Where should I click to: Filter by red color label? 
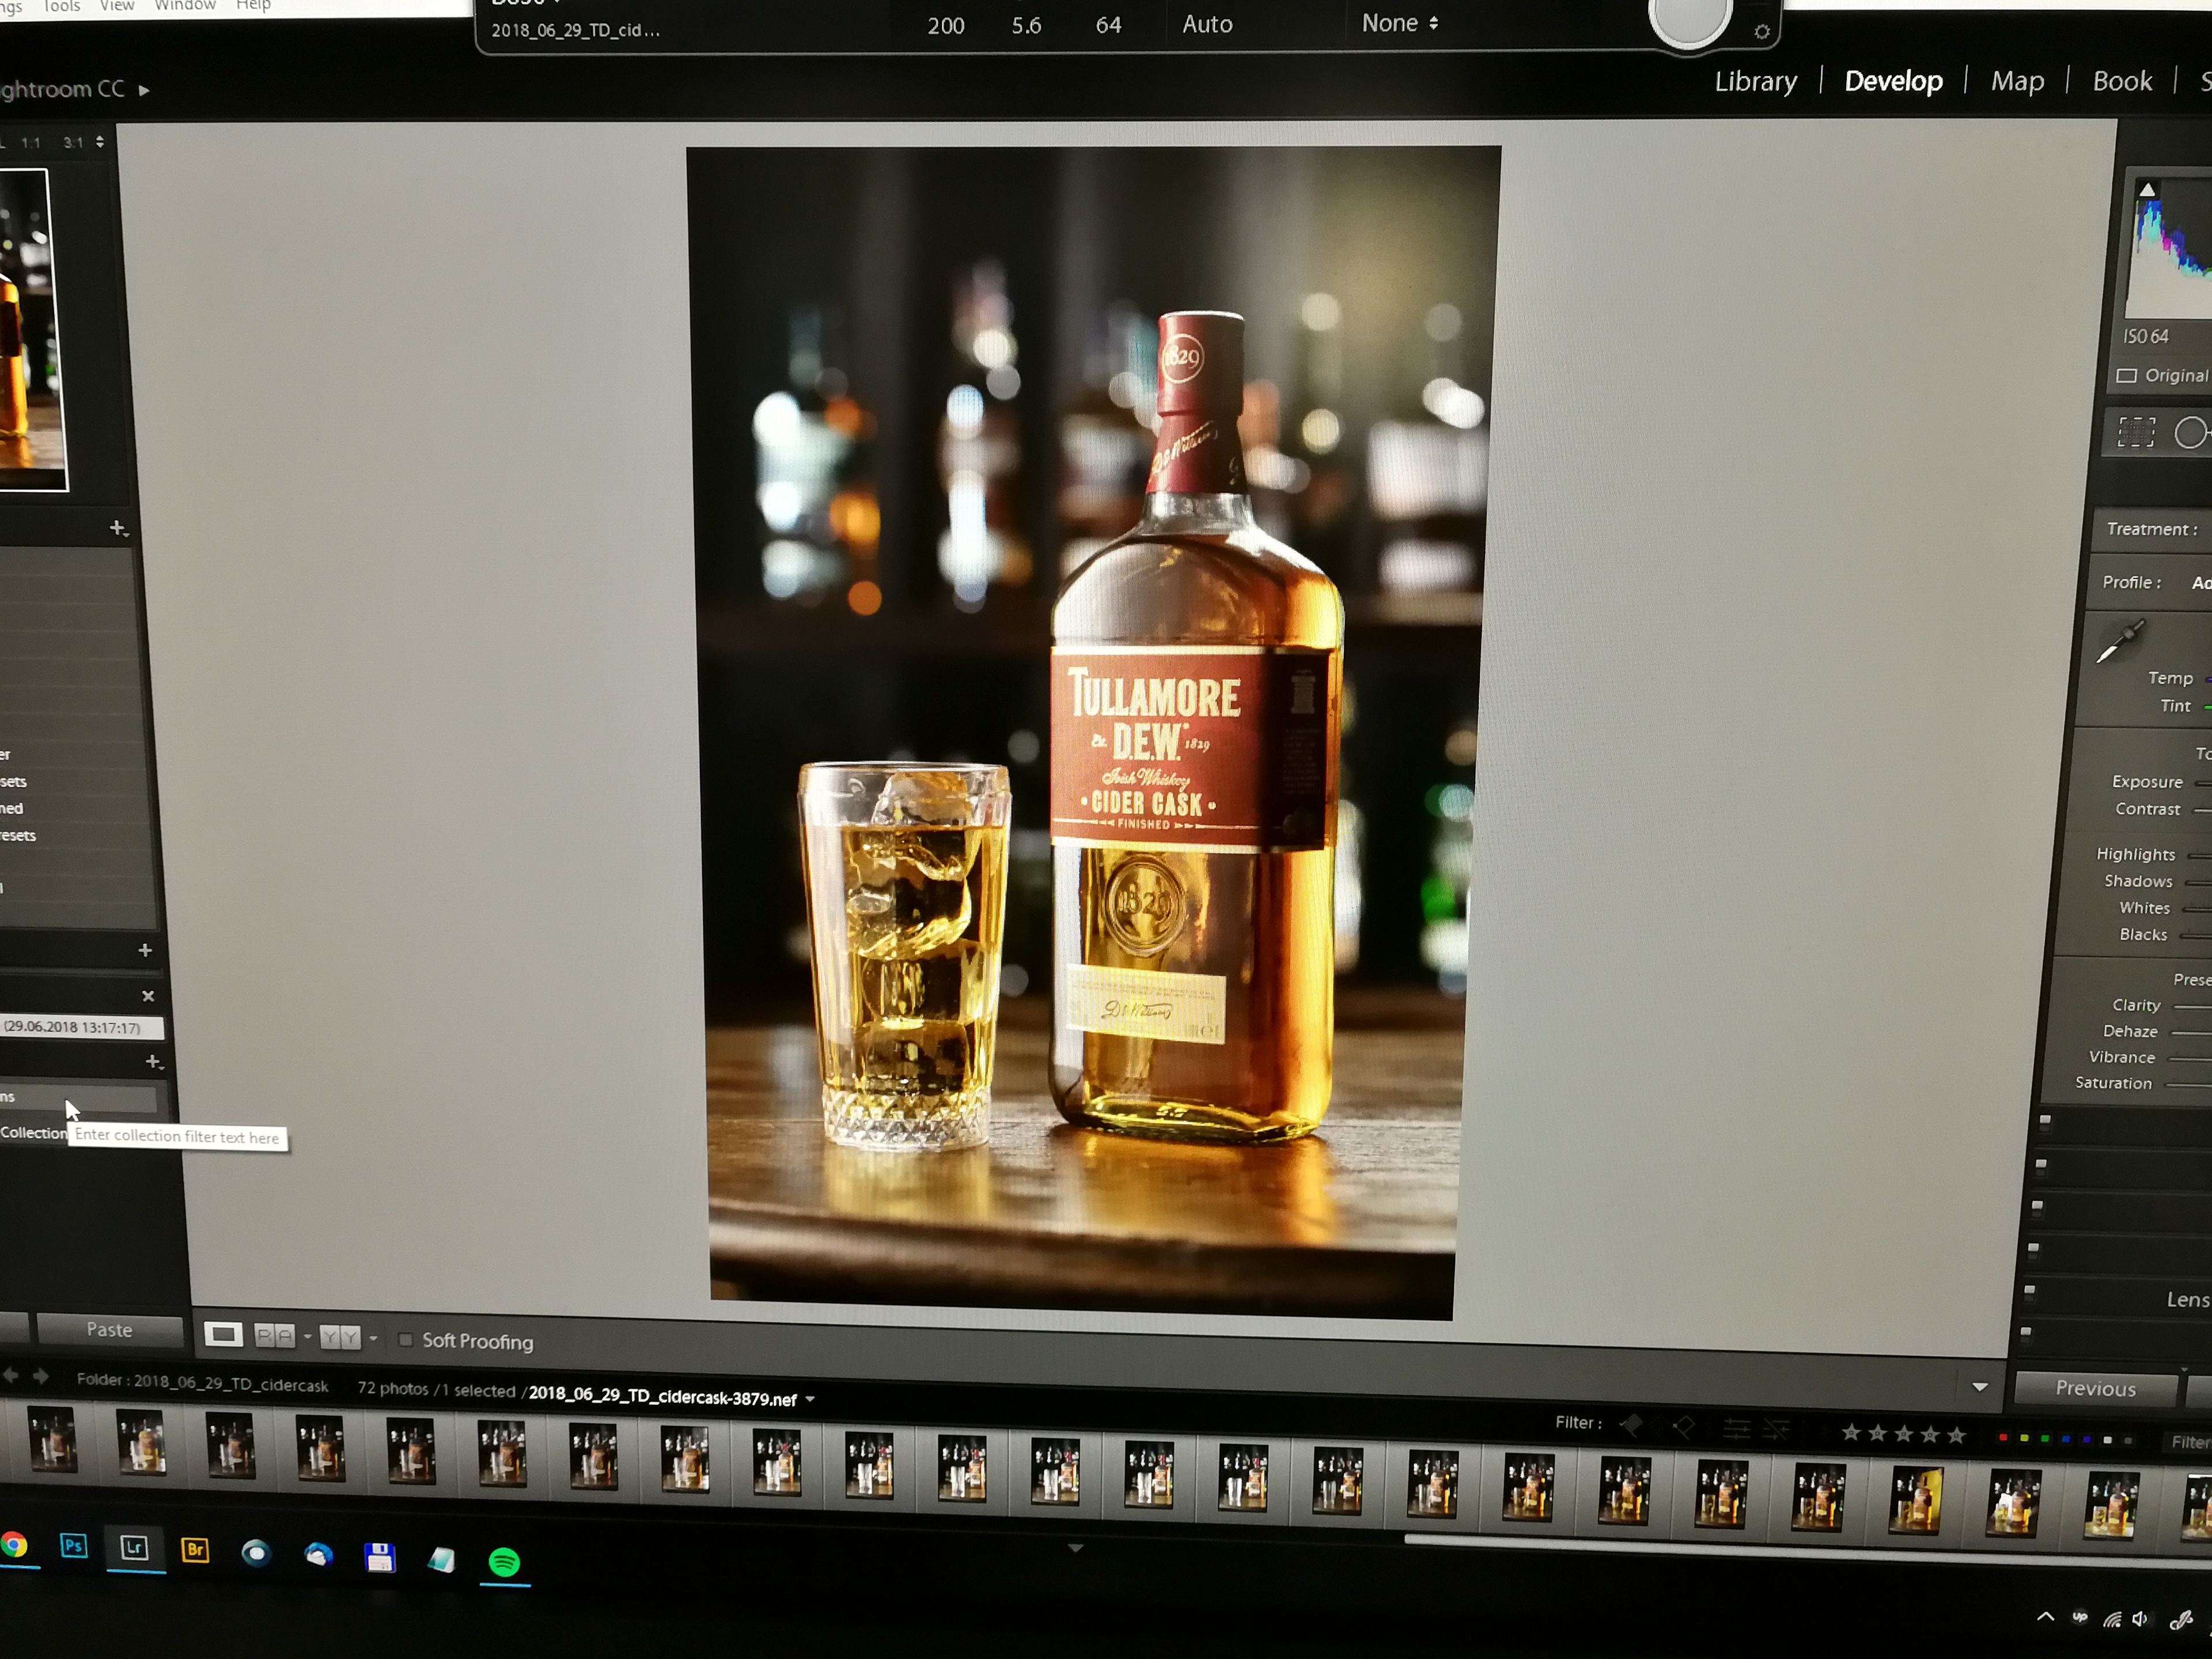tap(2002, 1437)
